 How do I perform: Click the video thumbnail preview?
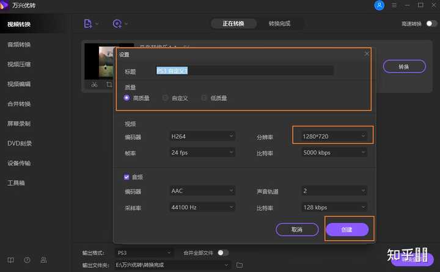(x=100, y=61)
